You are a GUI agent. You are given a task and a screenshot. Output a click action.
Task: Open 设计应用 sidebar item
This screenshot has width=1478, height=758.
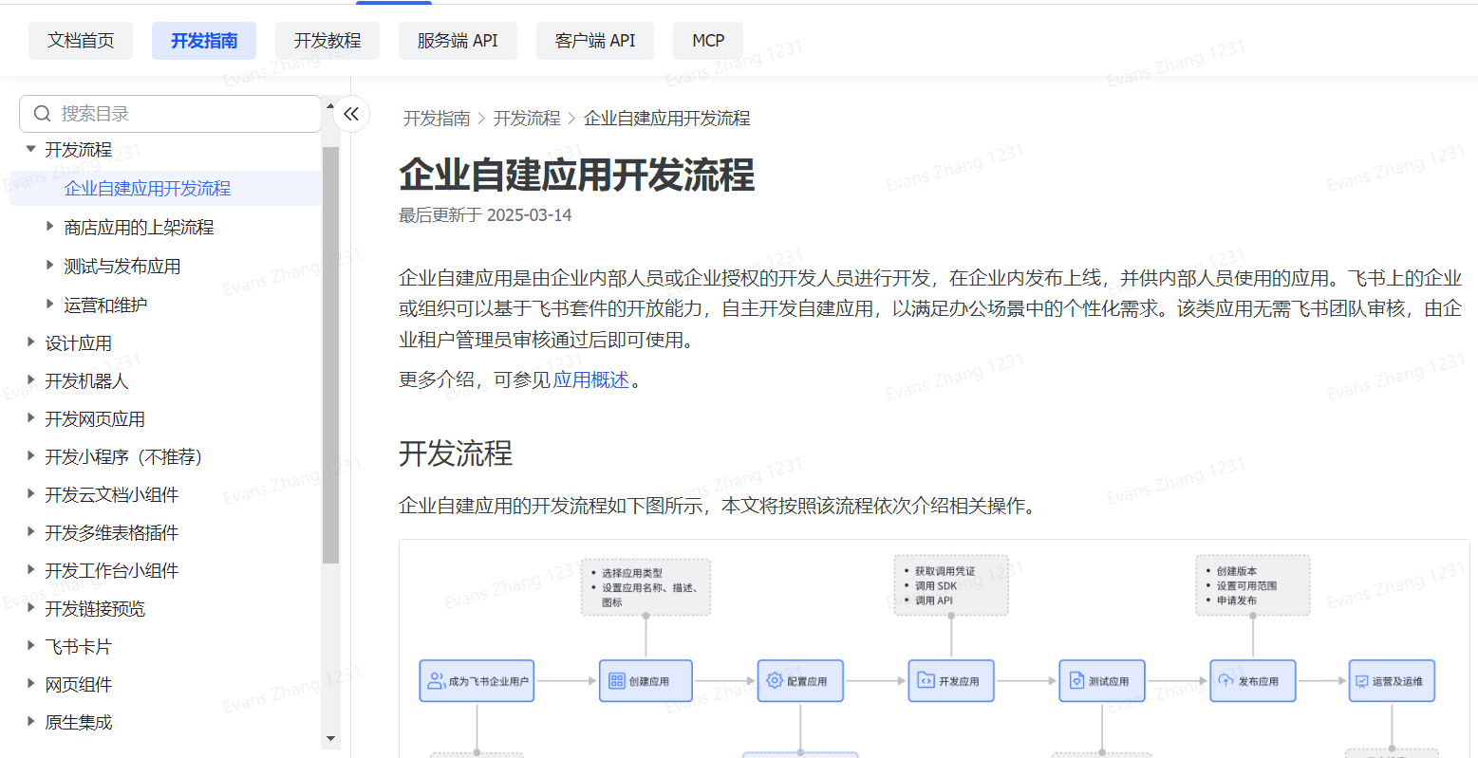(x=79, y=343)
